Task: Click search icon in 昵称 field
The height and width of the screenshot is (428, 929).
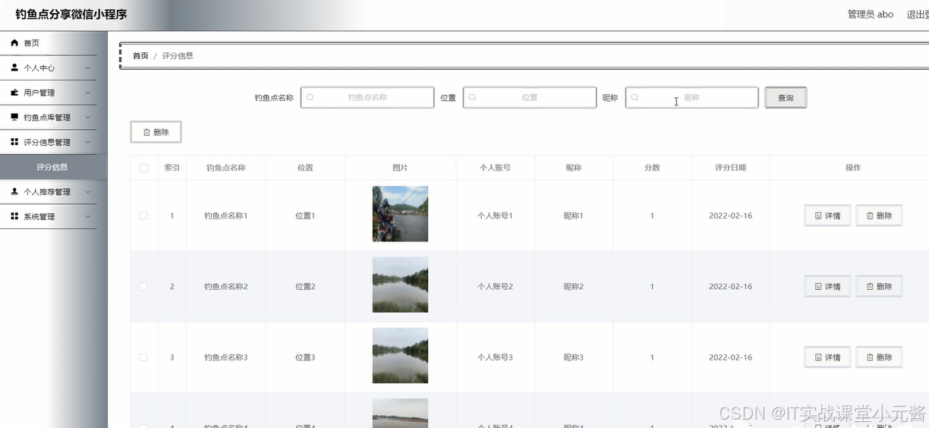Action: pyautogui.click(x=635, y=98)
